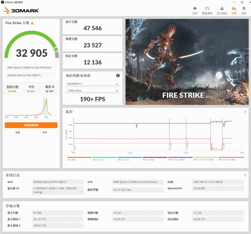Click the info icon for estimated game performance
The height and width of the screenshot is (234, 251).
pyautogui.click(x=118, y=76)
